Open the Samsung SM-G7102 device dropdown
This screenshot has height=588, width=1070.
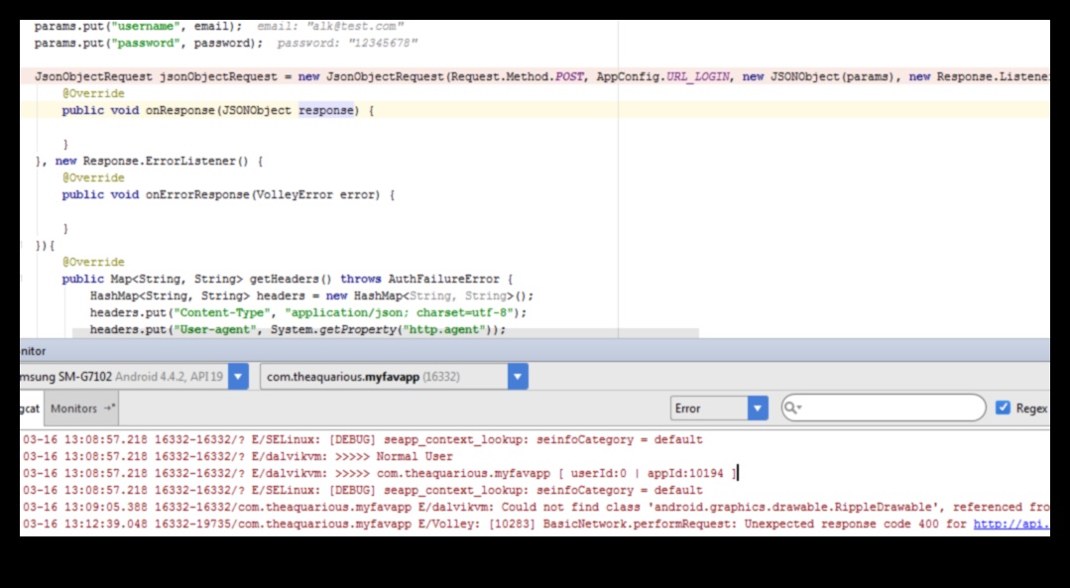tap(238, 377)
